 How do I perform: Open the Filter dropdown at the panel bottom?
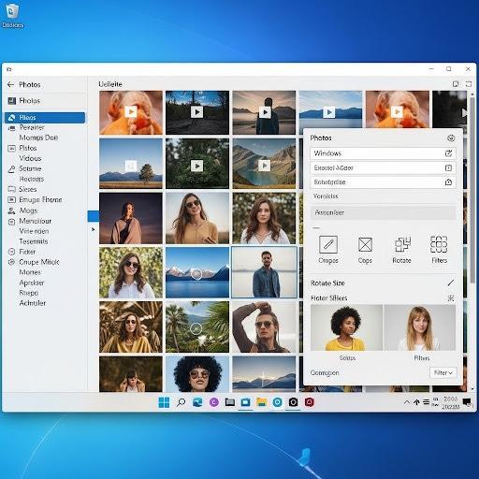coord(443,372)
